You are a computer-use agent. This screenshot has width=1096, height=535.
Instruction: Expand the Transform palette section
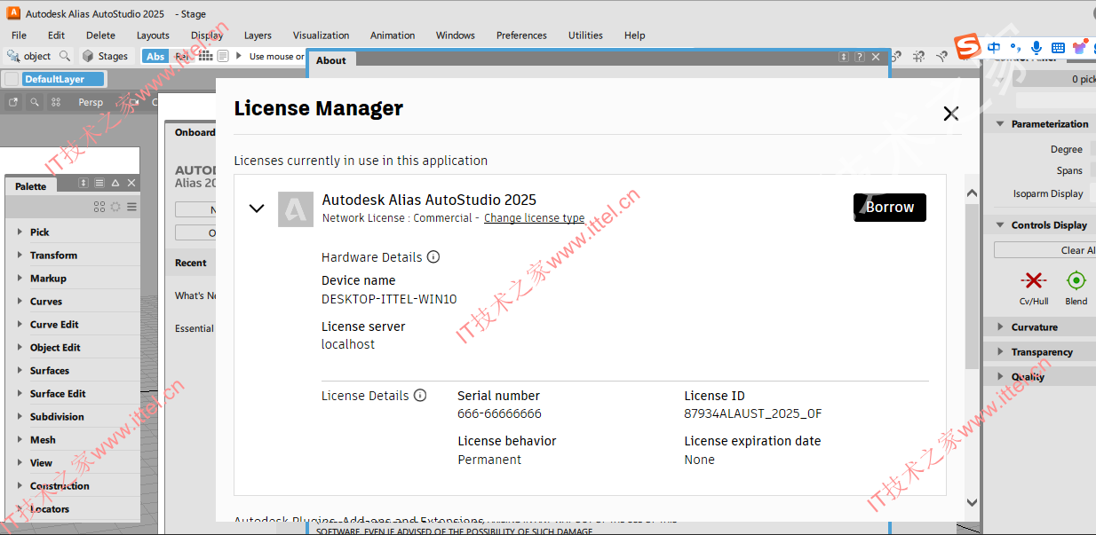20,255
